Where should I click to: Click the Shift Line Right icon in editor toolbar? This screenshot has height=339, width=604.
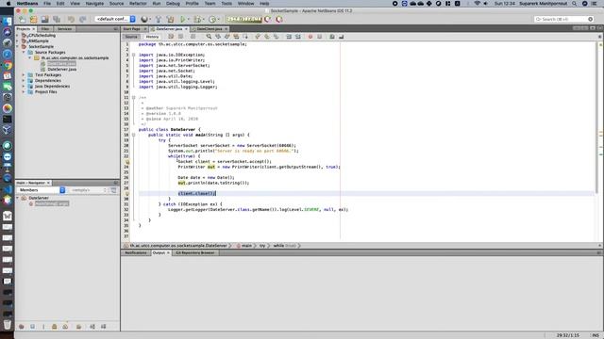[298, 37]
